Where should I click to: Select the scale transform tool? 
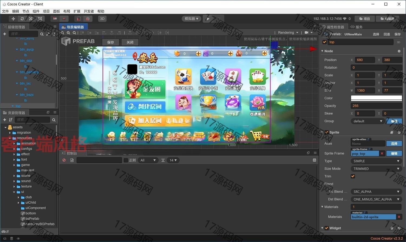(31, 19)
